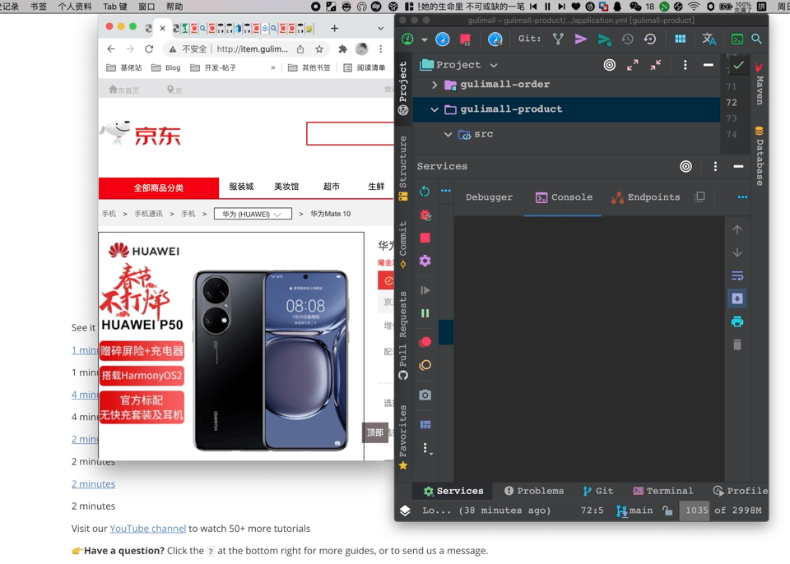
Task: Click the red stop icon in IDE top toolbar
Action: pos(466,39)
